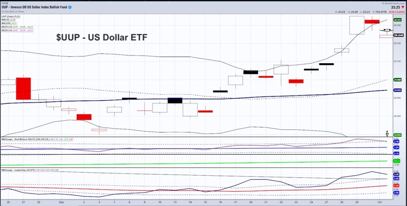
Task: Select the 01-Oct-2021 11:55 am timestamp
Action: 13,12
